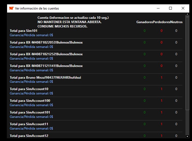
Task: Click green winners count for SimAccount11
Action: coord(145,124)
